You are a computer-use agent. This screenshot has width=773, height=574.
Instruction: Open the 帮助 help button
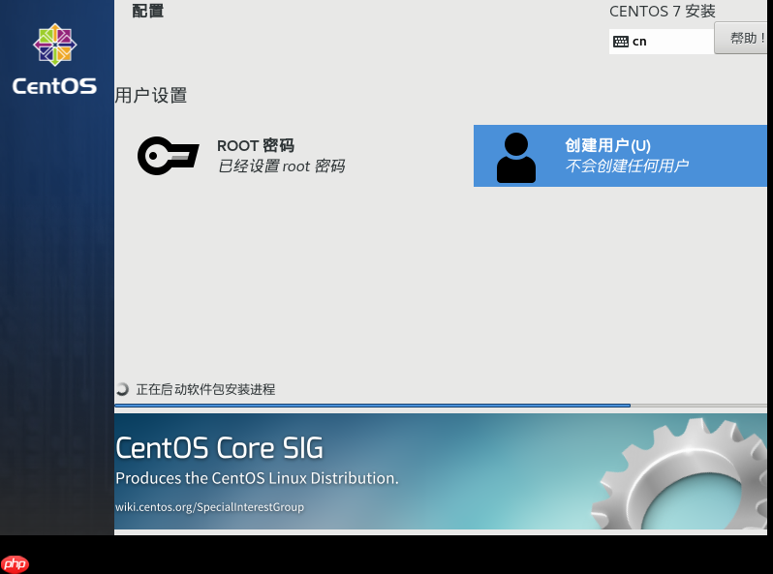743,38
